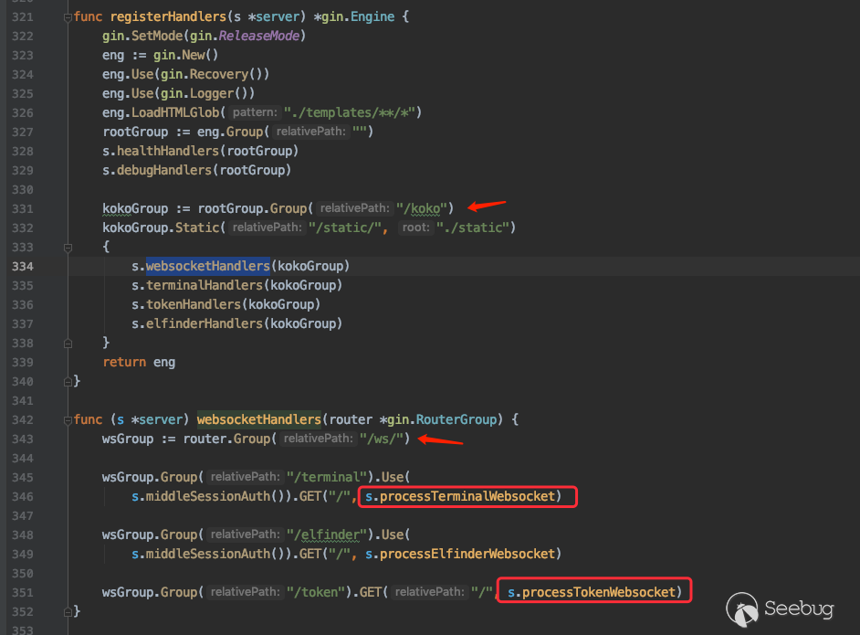860x635 pixels.
Task: Click the return keyword on line 339
Action: coord(124,362)
